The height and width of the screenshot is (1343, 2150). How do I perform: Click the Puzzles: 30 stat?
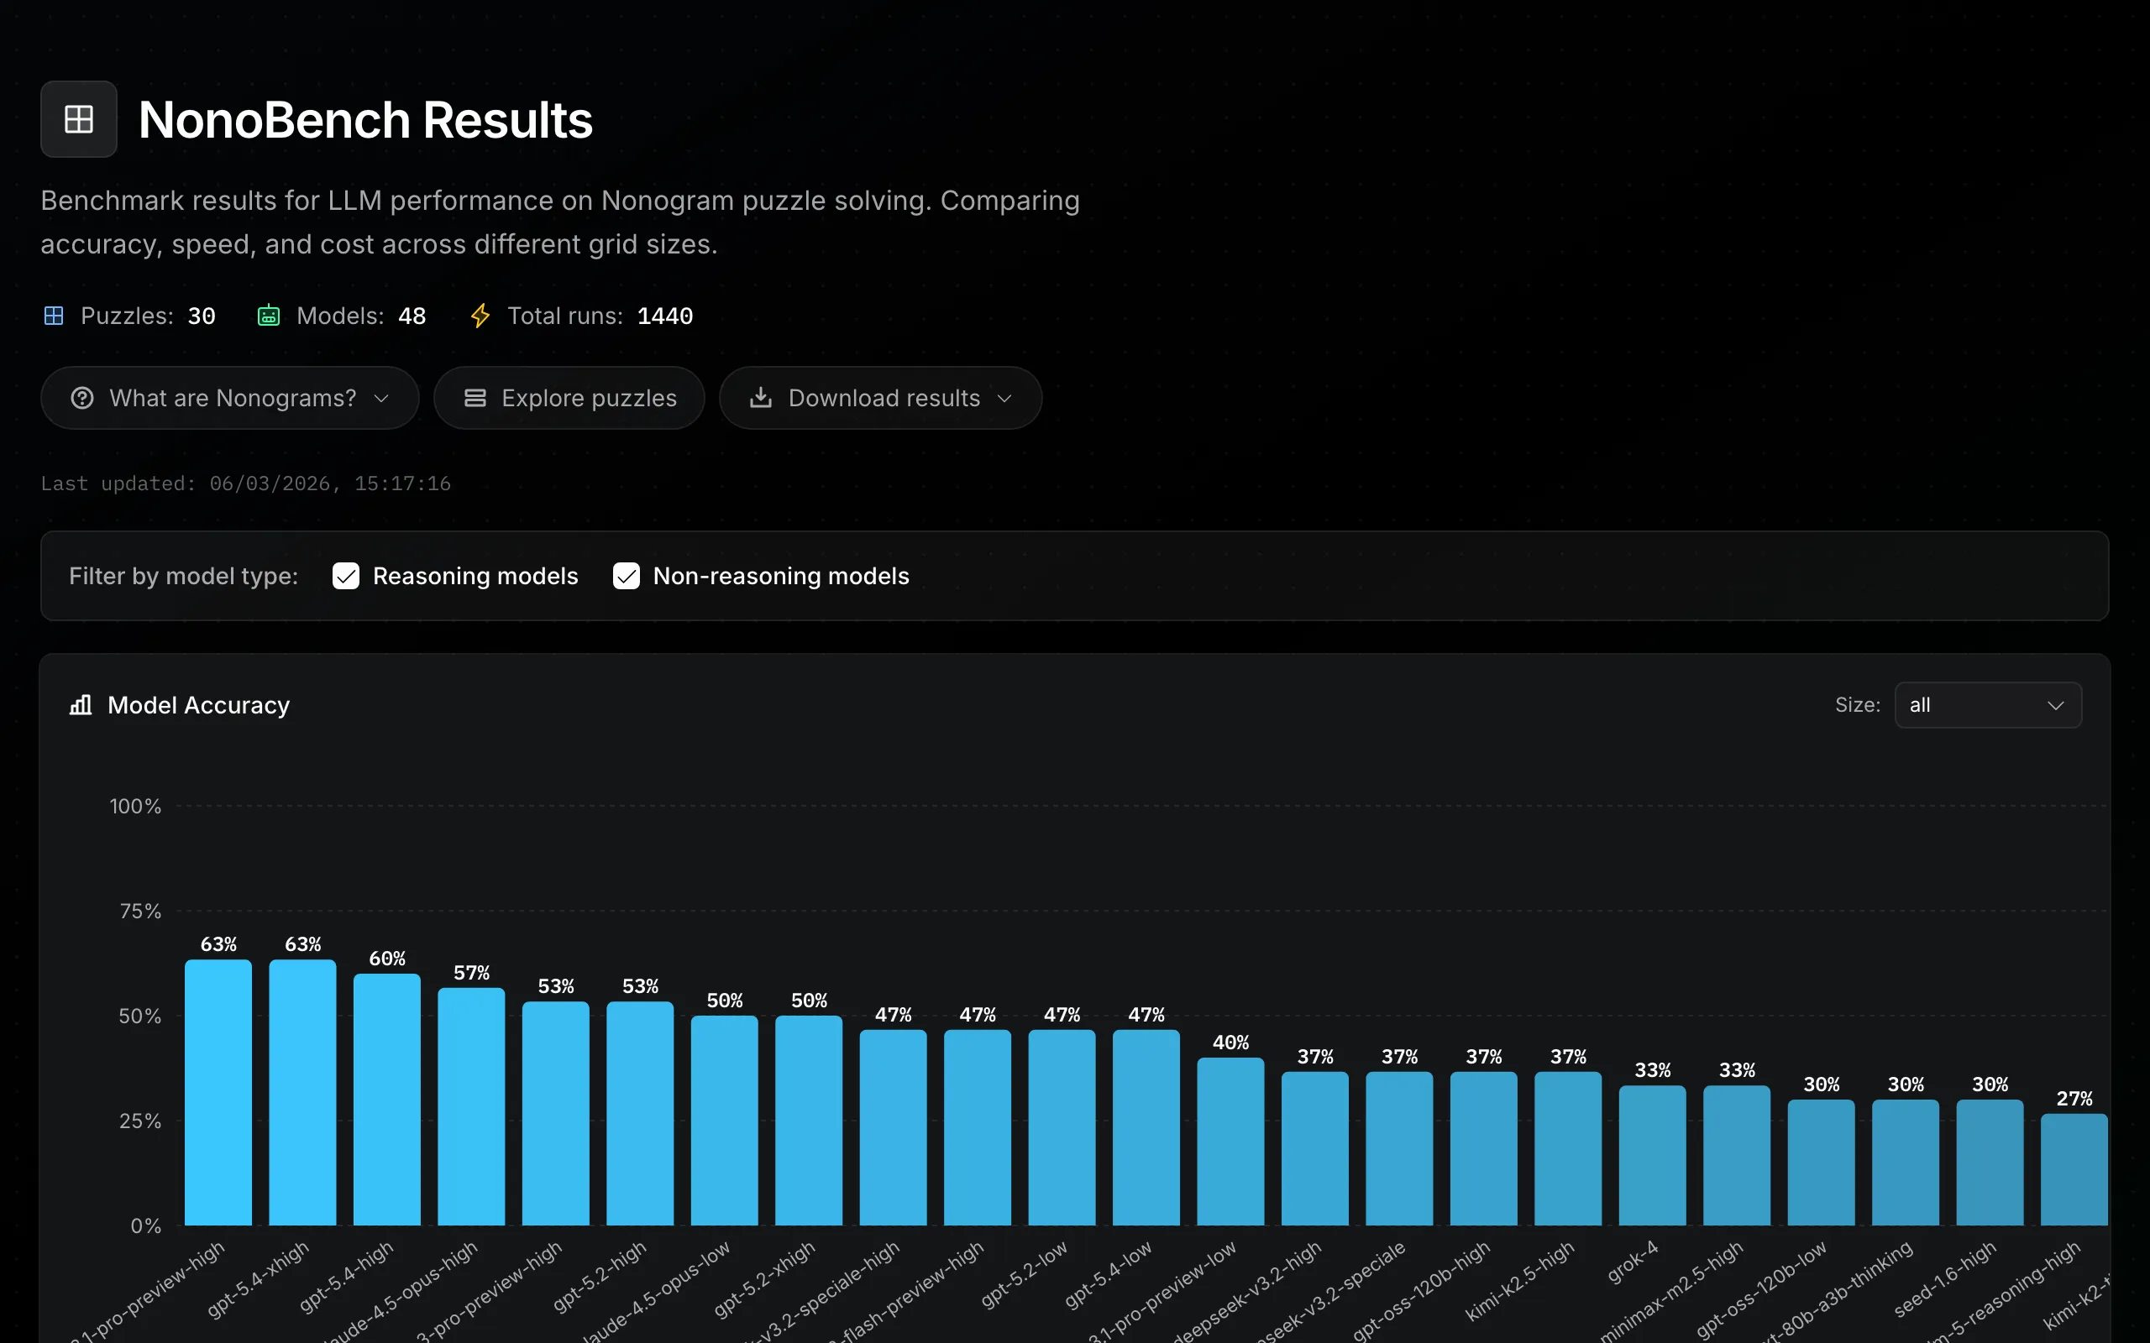pyautogui.click(x=129, y=316)
